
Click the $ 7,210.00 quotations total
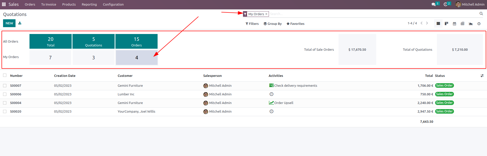coord(460,49)
